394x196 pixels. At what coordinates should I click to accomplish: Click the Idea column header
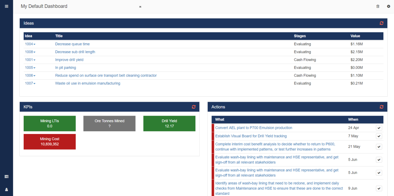[x=28, y=36]
